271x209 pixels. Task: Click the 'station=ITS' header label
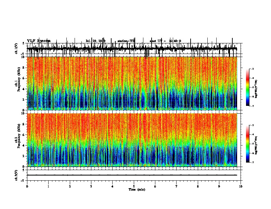point(126,41)
